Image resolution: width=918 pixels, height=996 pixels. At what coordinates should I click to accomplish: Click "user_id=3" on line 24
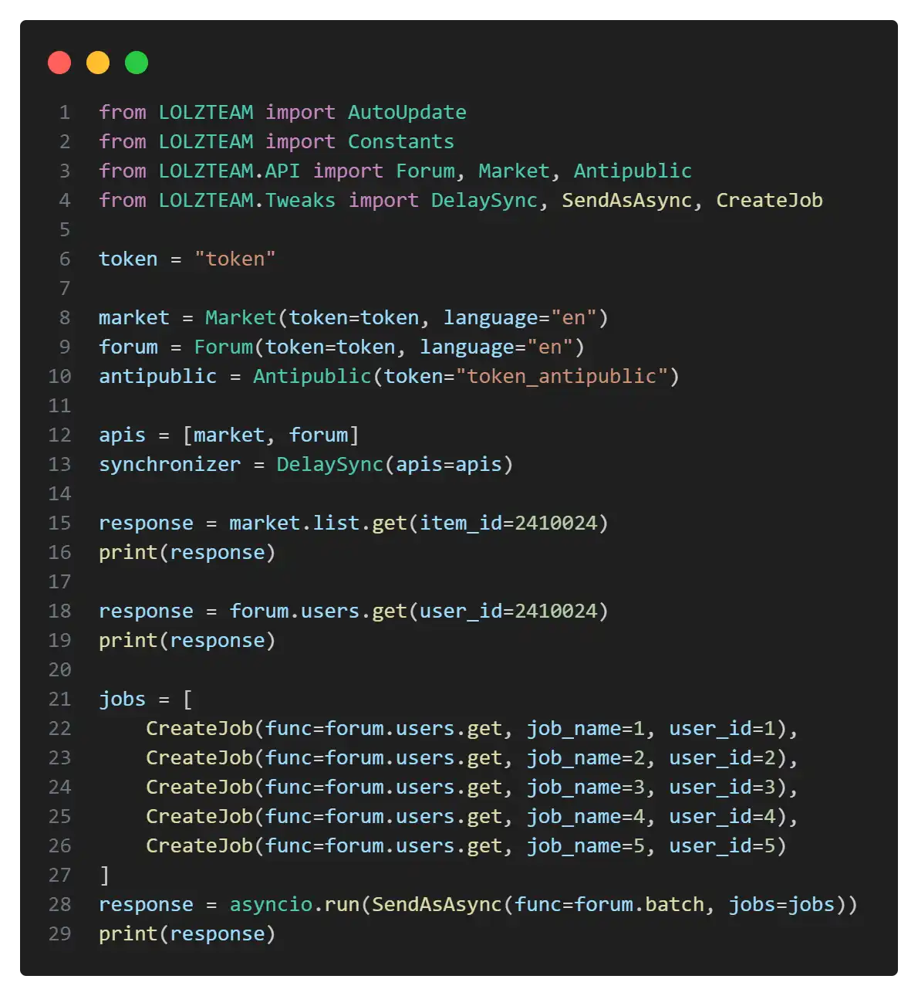pyautogui.click(x=722, y=788)
